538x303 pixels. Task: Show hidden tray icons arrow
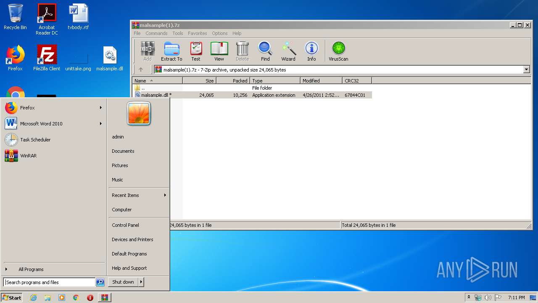click(469, 298)
